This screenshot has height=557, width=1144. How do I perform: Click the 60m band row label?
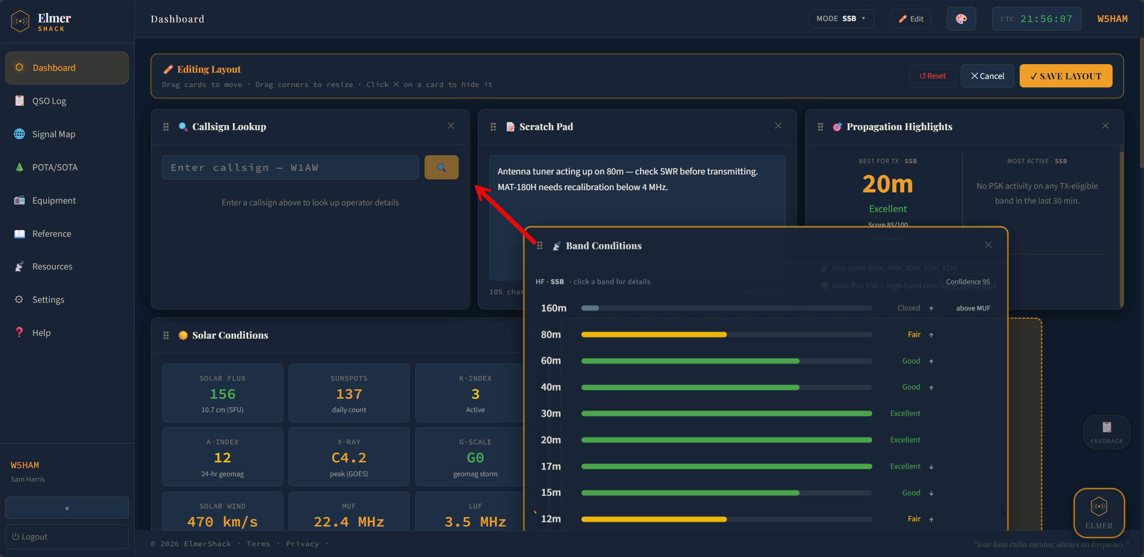click(x=551, y=361)
